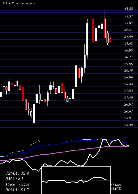Image resolution: width=138 pixels, height=194 pixels.
Task: Click the '5MA : 32' readout
Action: coord(14,179)
